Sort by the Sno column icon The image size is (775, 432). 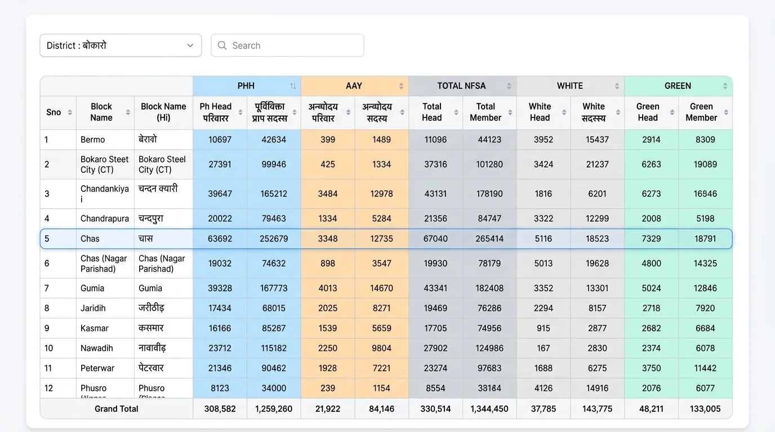click(70, 112)
